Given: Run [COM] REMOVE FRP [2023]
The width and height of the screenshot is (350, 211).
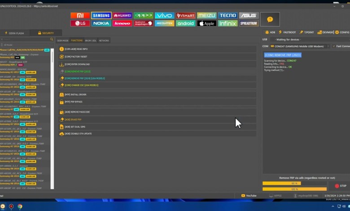Looking at the screenshot, I should [x=157, y=71].
